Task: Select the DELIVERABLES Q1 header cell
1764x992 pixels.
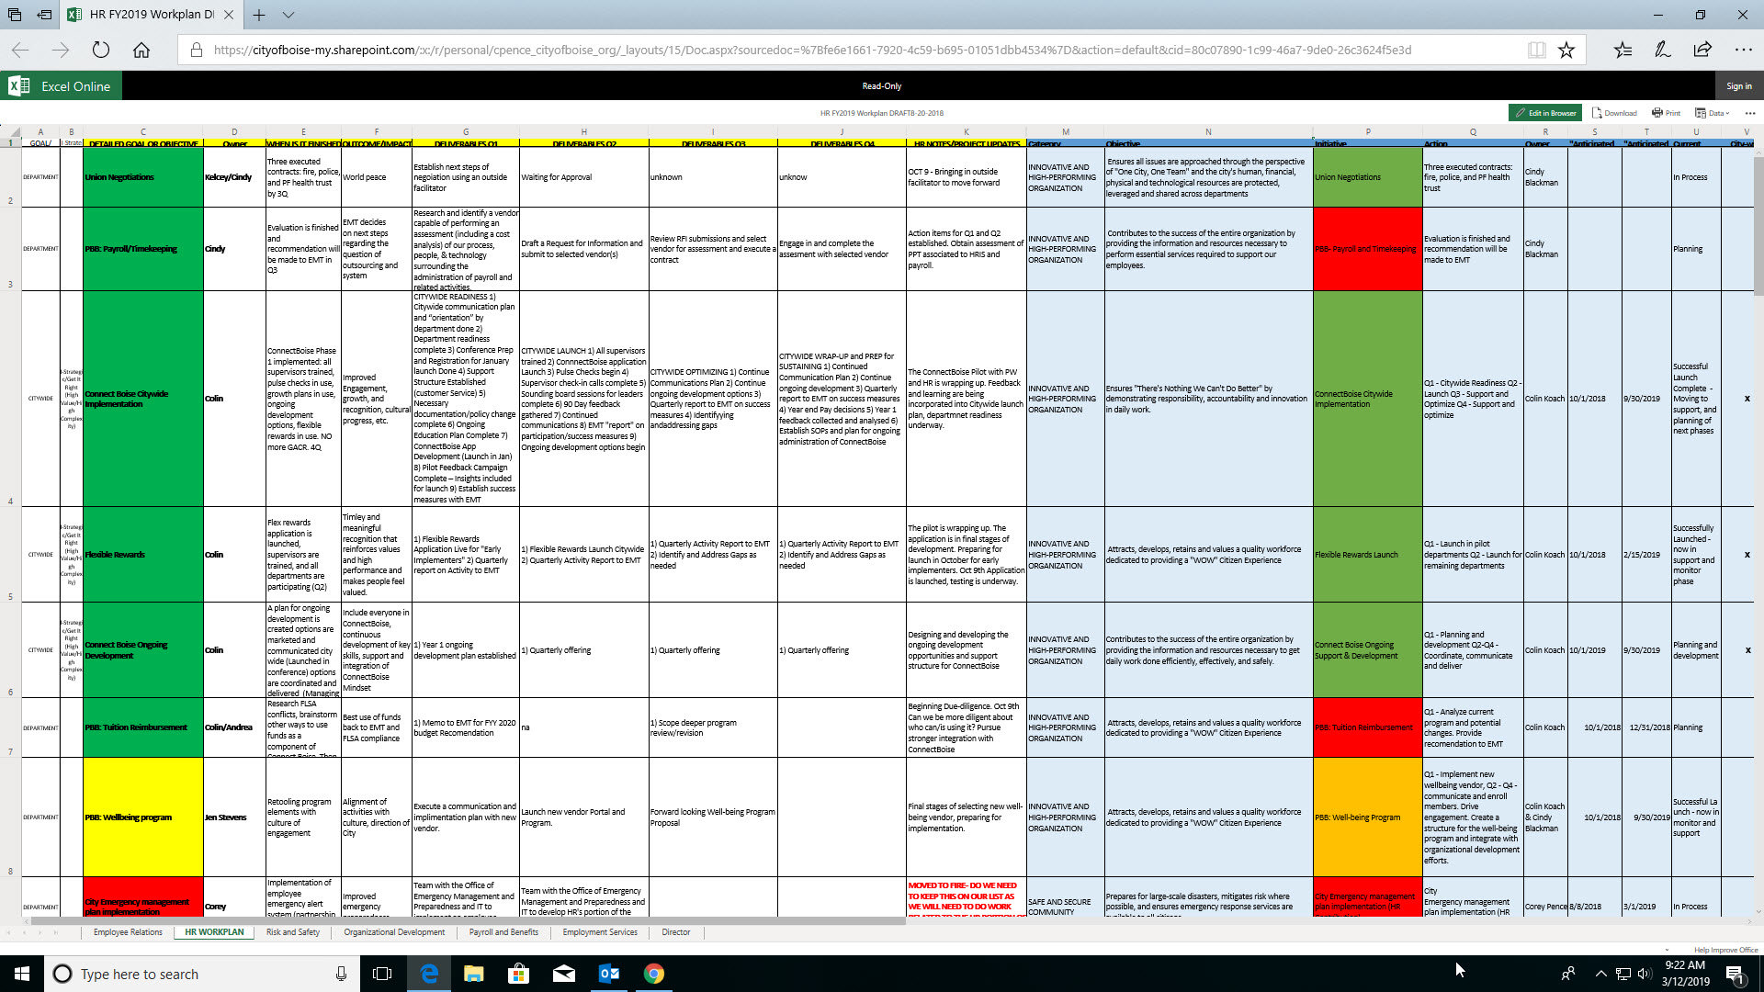Action: [x=466, y=143]
